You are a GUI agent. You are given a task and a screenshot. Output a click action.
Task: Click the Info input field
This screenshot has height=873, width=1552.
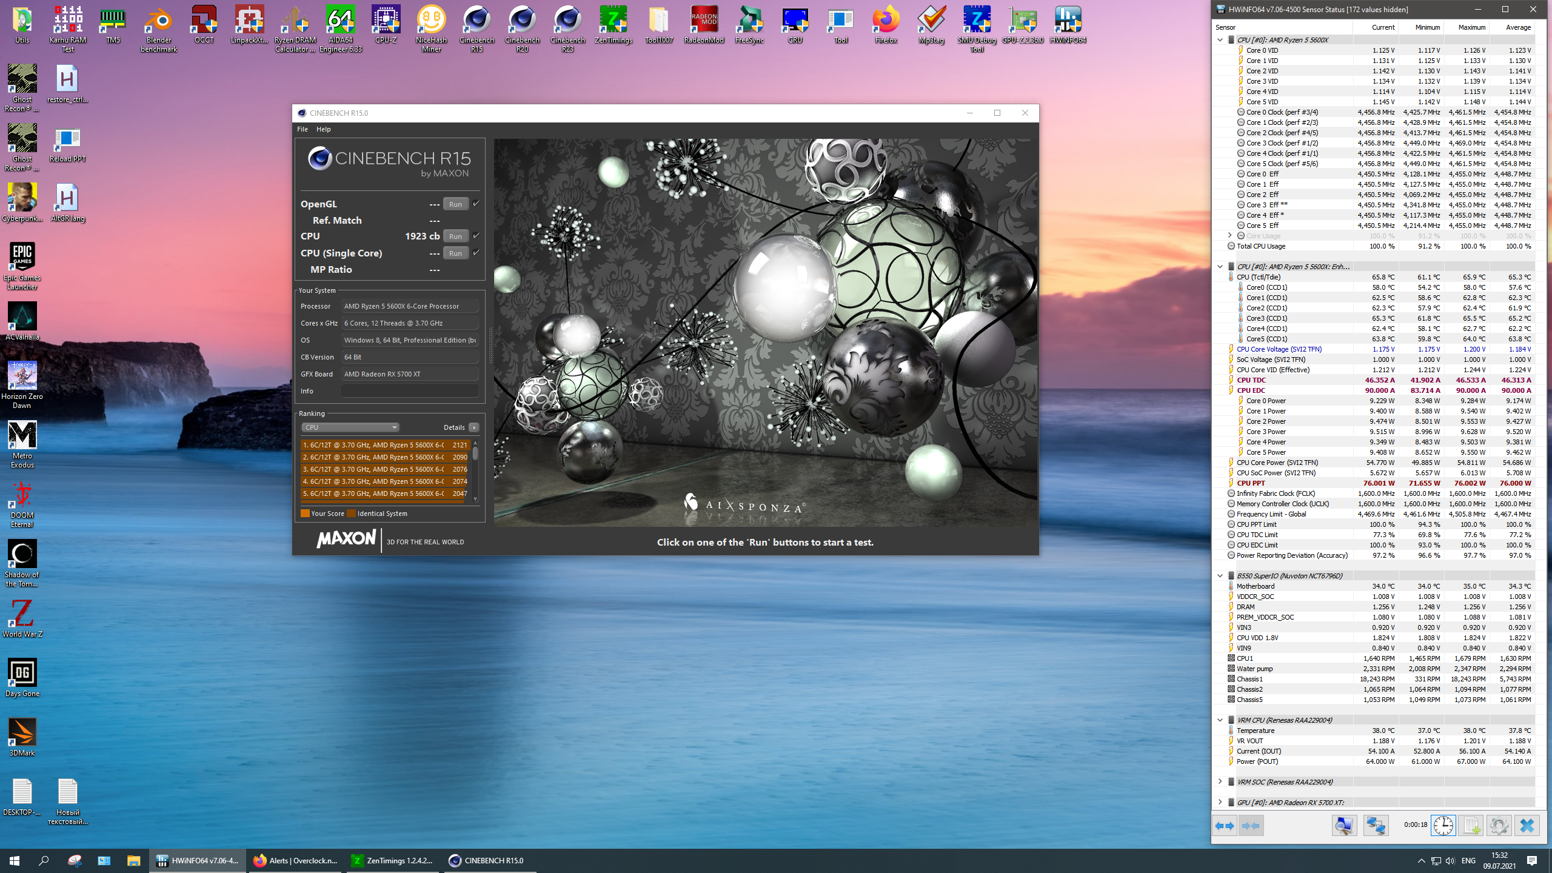410,391
